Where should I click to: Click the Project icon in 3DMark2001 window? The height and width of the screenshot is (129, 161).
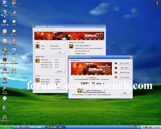click(38, 46)
